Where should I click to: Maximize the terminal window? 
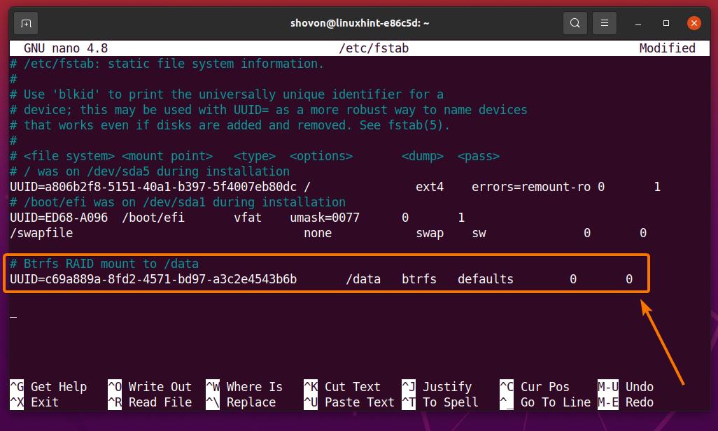[x=666, y=23]
